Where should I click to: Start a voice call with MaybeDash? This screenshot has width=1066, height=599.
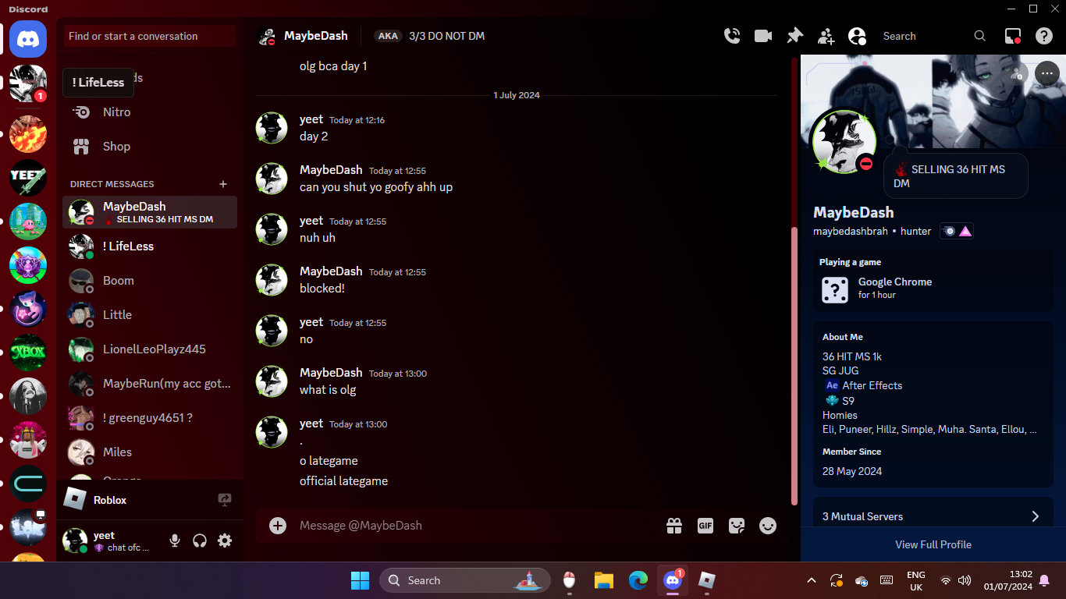pos(732,36)
